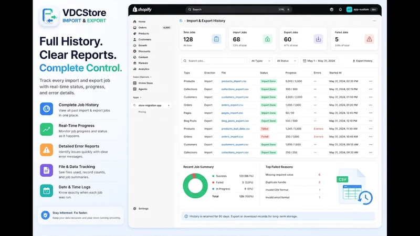420x236 pixels.
Task: Open the pages_import.csv file link
Action: 232,113
